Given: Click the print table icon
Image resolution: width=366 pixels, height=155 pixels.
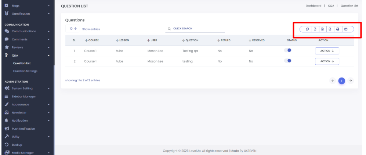Looking at the screenshot, I should 337,29.
